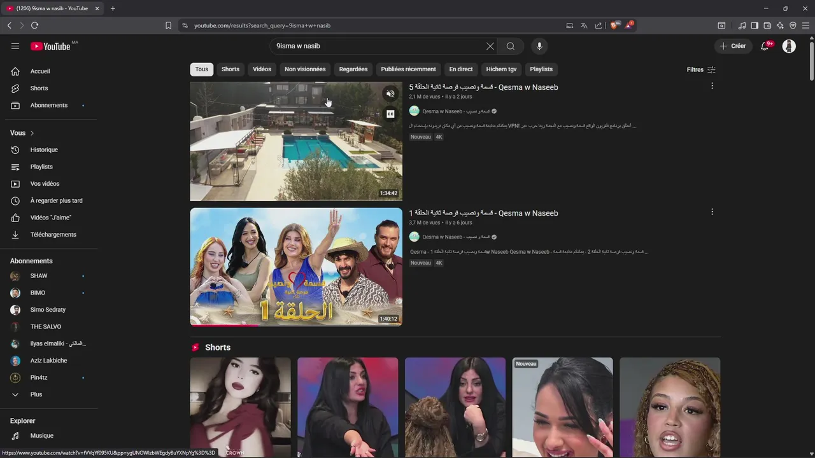Reload the page in the browser

[x=34, y=25]
